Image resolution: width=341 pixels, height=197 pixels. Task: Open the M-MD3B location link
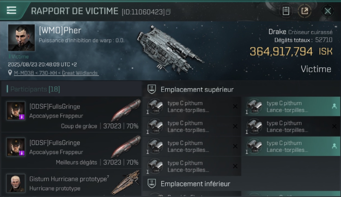(56, 73)
